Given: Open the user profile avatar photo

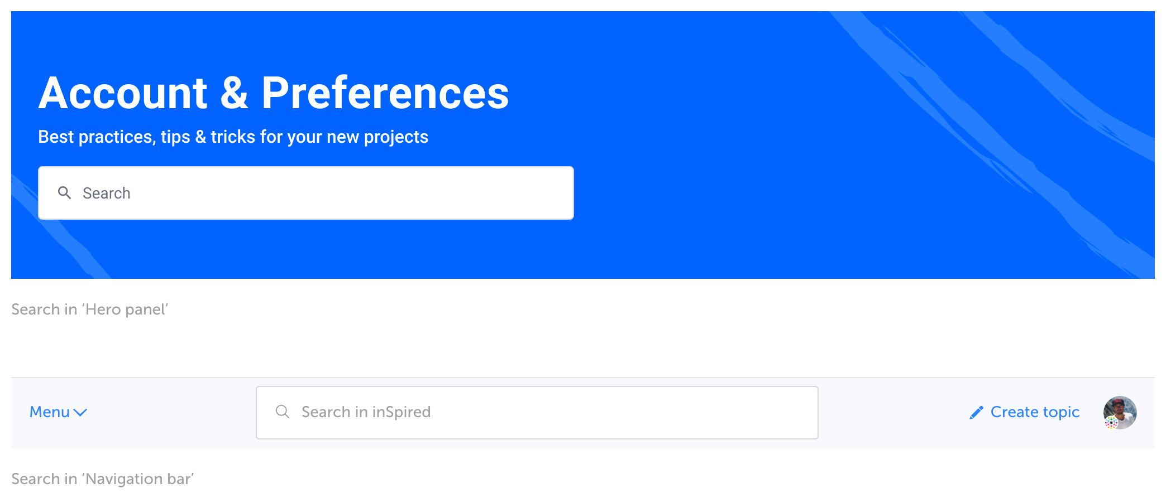Looking at the screenshot, I should coord(1120,413).
